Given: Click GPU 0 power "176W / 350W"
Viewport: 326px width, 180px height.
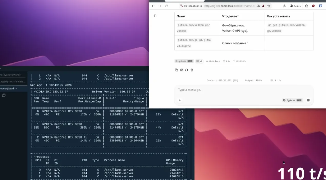Looking at the screenshot, I should [x=91, y=114].
